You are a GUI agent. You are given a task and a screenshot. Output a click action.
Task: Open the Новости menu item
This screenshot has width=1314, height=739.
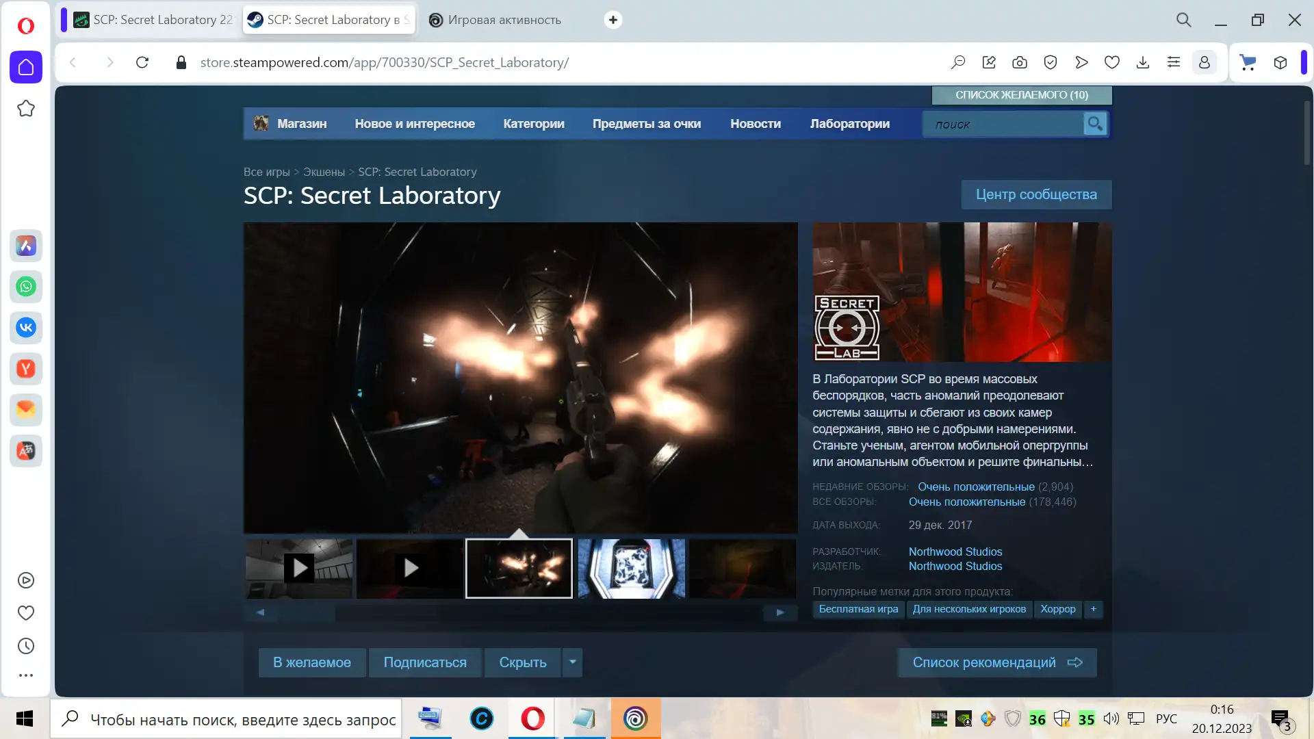click(756, 124)
